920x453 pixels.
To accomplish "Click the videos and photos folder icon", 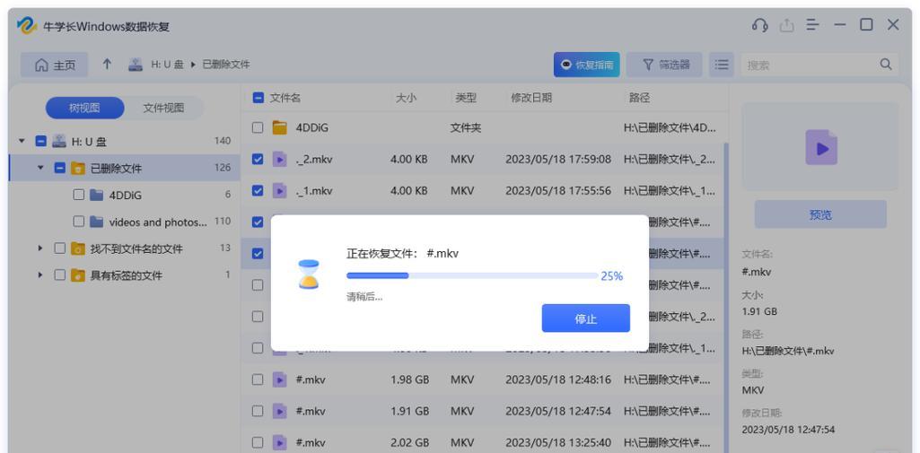I will [97, 222].
